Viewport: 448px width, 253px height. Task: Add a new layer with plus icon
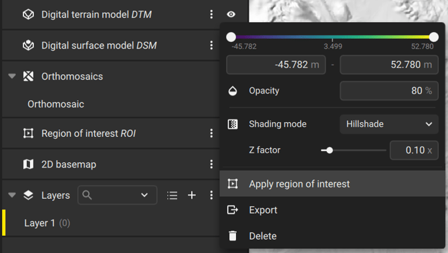point(192,195)
